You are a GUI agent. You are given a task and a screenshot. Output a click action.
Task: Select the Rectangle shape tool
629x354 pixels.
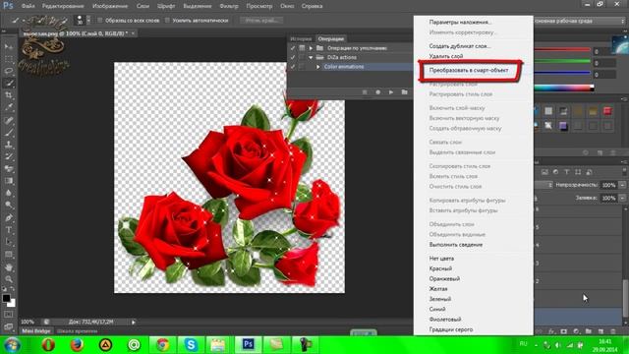pyautogui.click(x=9, y=255)
